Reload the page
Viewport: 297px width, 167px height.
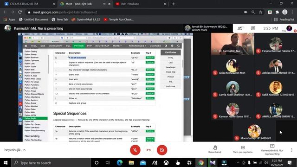point(20,12)
